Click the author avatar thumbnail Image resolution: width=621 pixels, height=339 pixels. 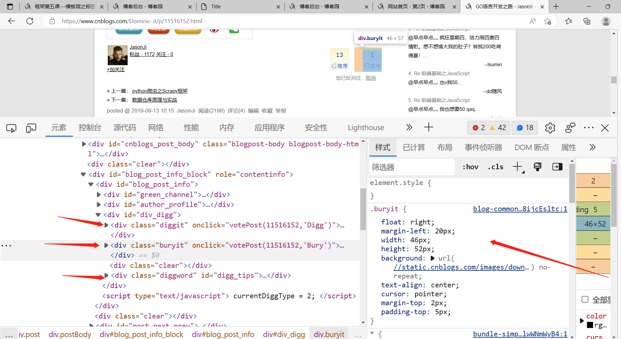[x=117, y=55]
